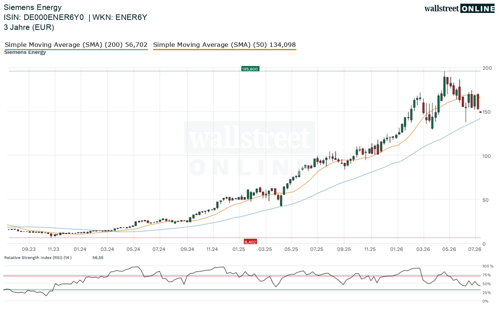Screen dimensions: 499x311
Task: Click the Siemens Energy chart title
Action: coord(33,7)
